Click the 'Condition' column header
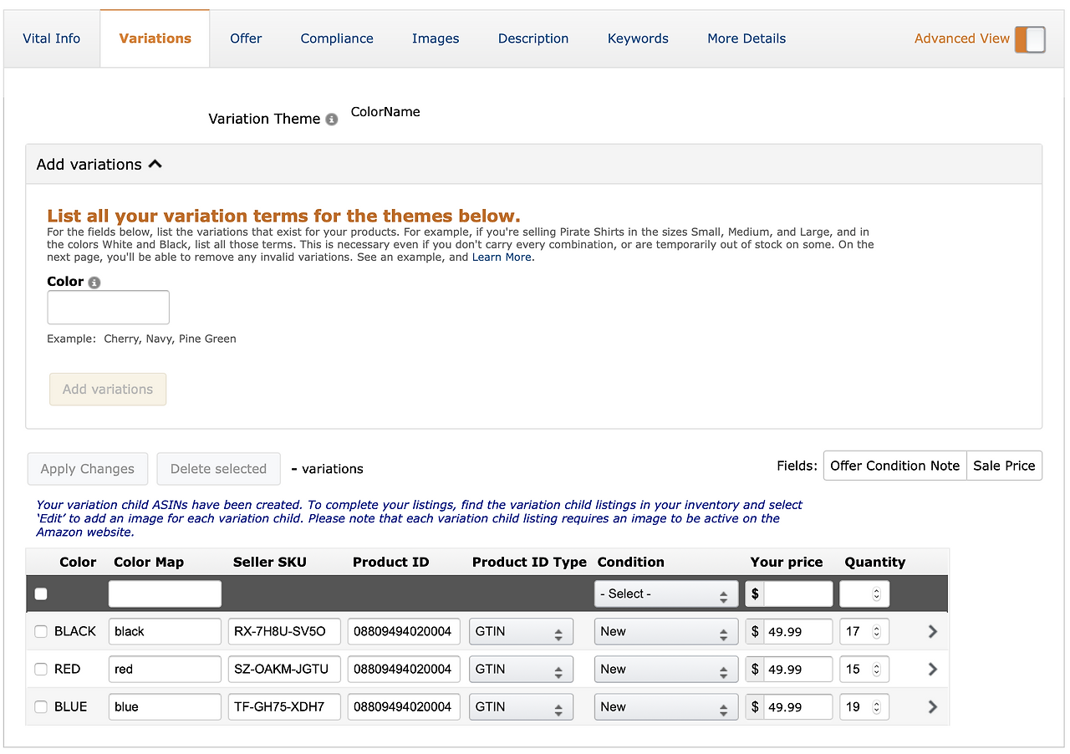 click(631, 563)
